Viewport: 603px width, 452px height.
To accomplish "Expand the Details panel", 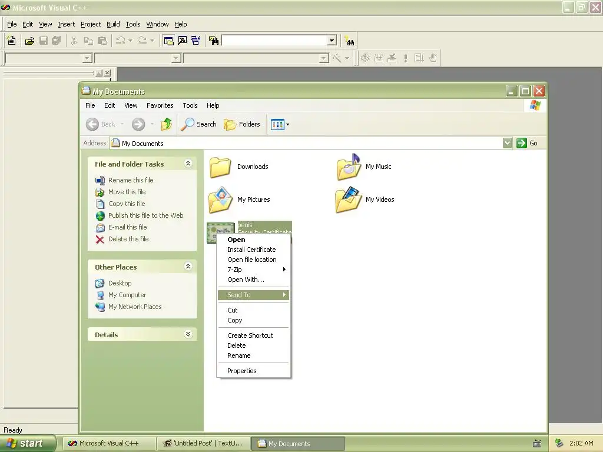I will coord(188,334).
